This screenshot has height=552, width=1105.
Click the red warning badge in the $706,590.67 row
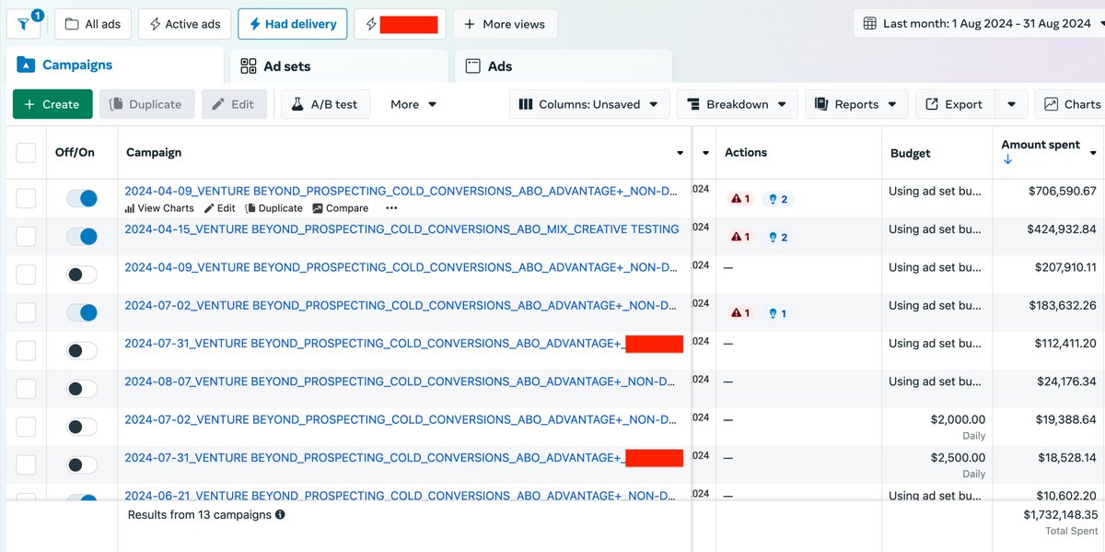[740, 199]
